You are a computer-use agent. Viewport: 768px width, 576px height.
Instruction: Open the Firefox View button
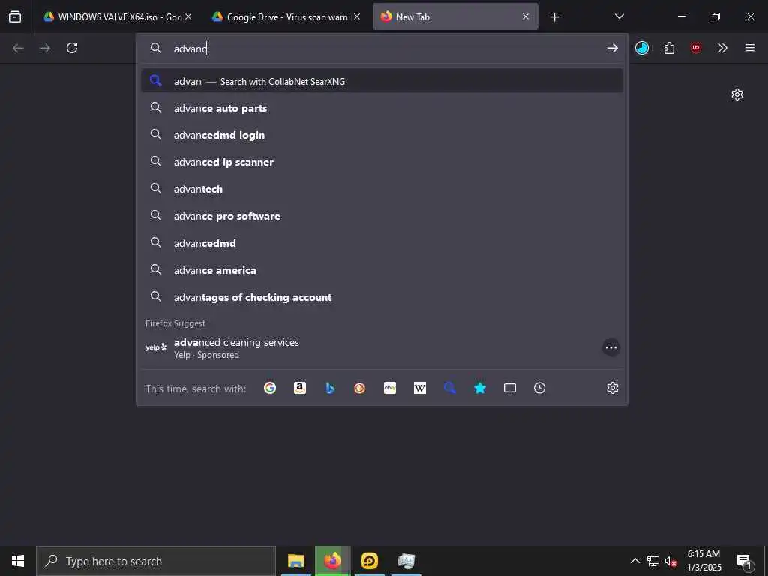[15, 16]
